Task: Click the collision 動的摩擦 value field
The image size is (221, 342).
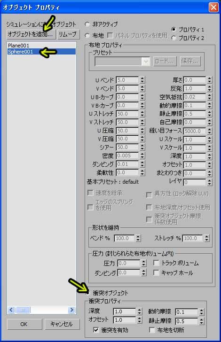Action: click(187, 312)
